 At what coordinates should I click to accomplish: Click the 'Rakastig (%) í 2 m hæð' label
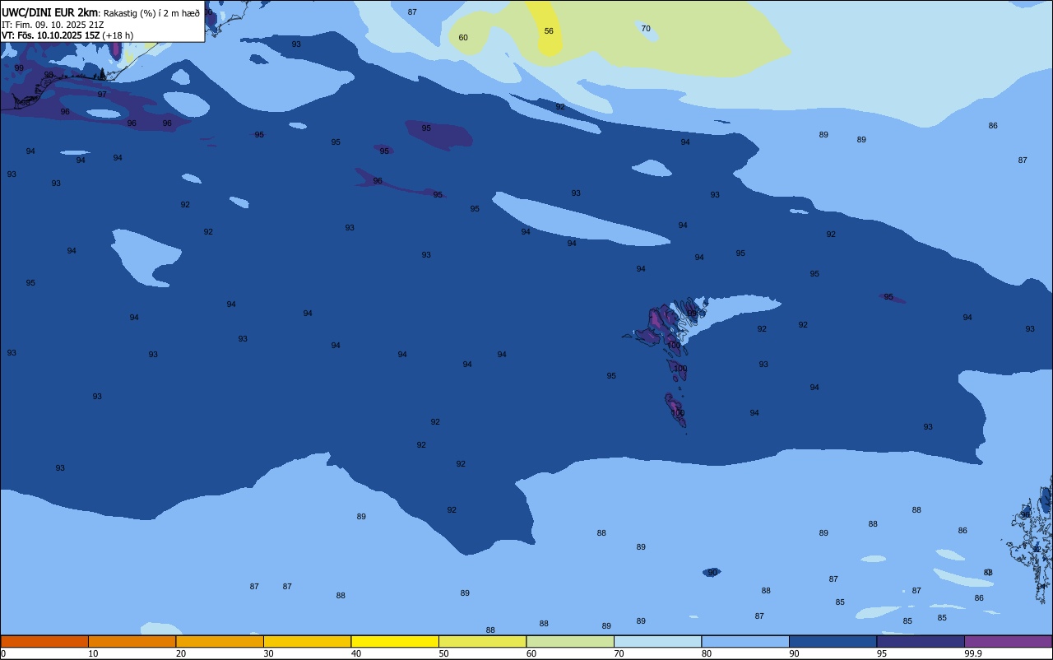151,13
